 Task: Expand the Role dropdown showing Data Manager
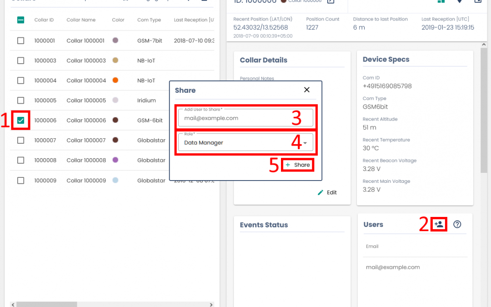[x=245, y=143]
